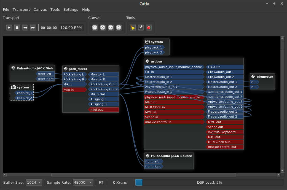Open the Buffer Size dropdown
Screen dimensions: 287x190
(34, 182)
